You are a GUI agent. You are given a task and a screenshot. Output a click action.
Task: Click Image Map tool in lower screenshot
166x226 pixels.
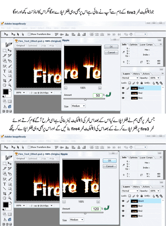[5, 174]
